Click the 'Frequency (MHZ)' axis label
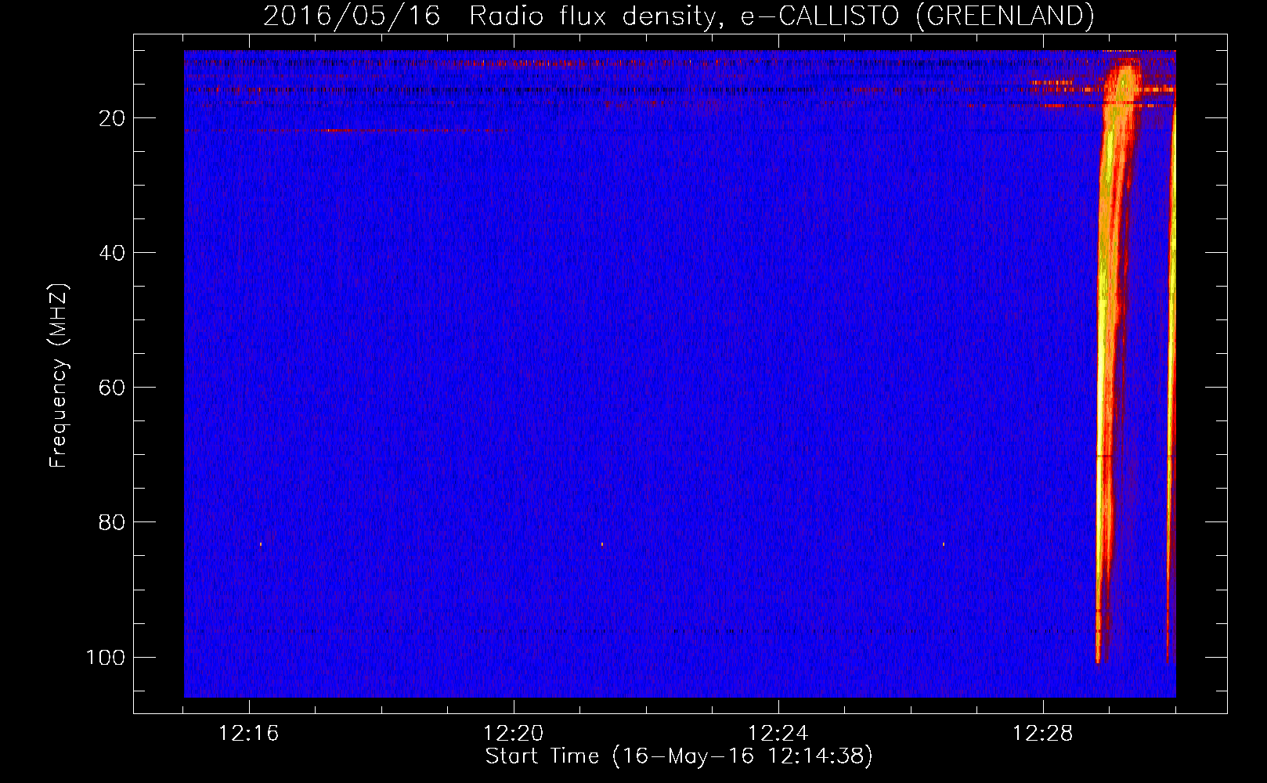 [x=59, y=376]
